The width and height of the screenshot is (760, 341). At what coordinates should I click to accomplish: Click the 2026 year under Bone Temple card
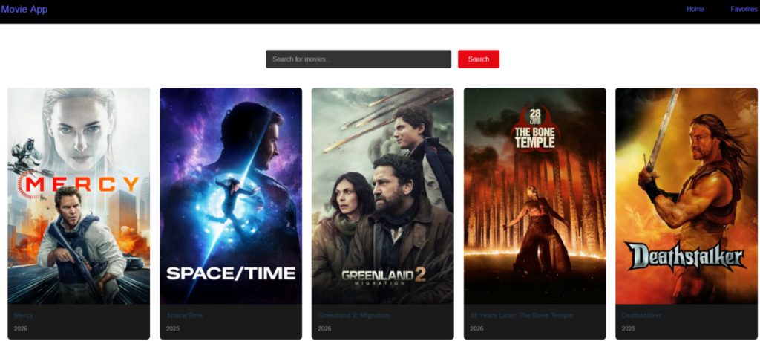(x=476, y=328)
